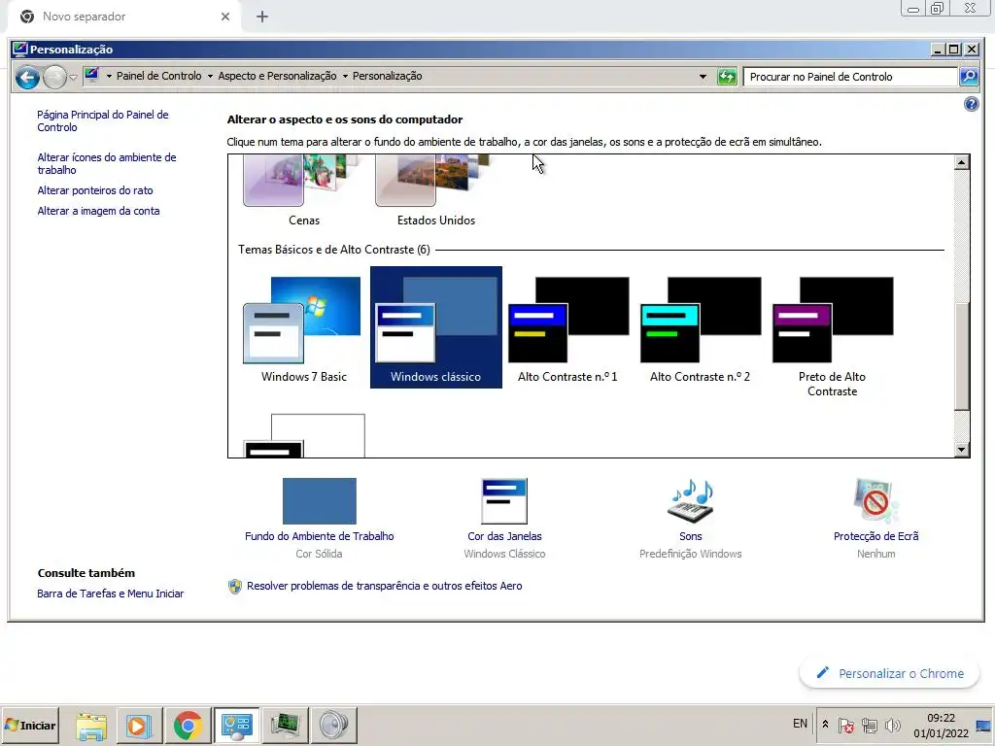Open Windows Explorer from the taskbar

point(91,725)
